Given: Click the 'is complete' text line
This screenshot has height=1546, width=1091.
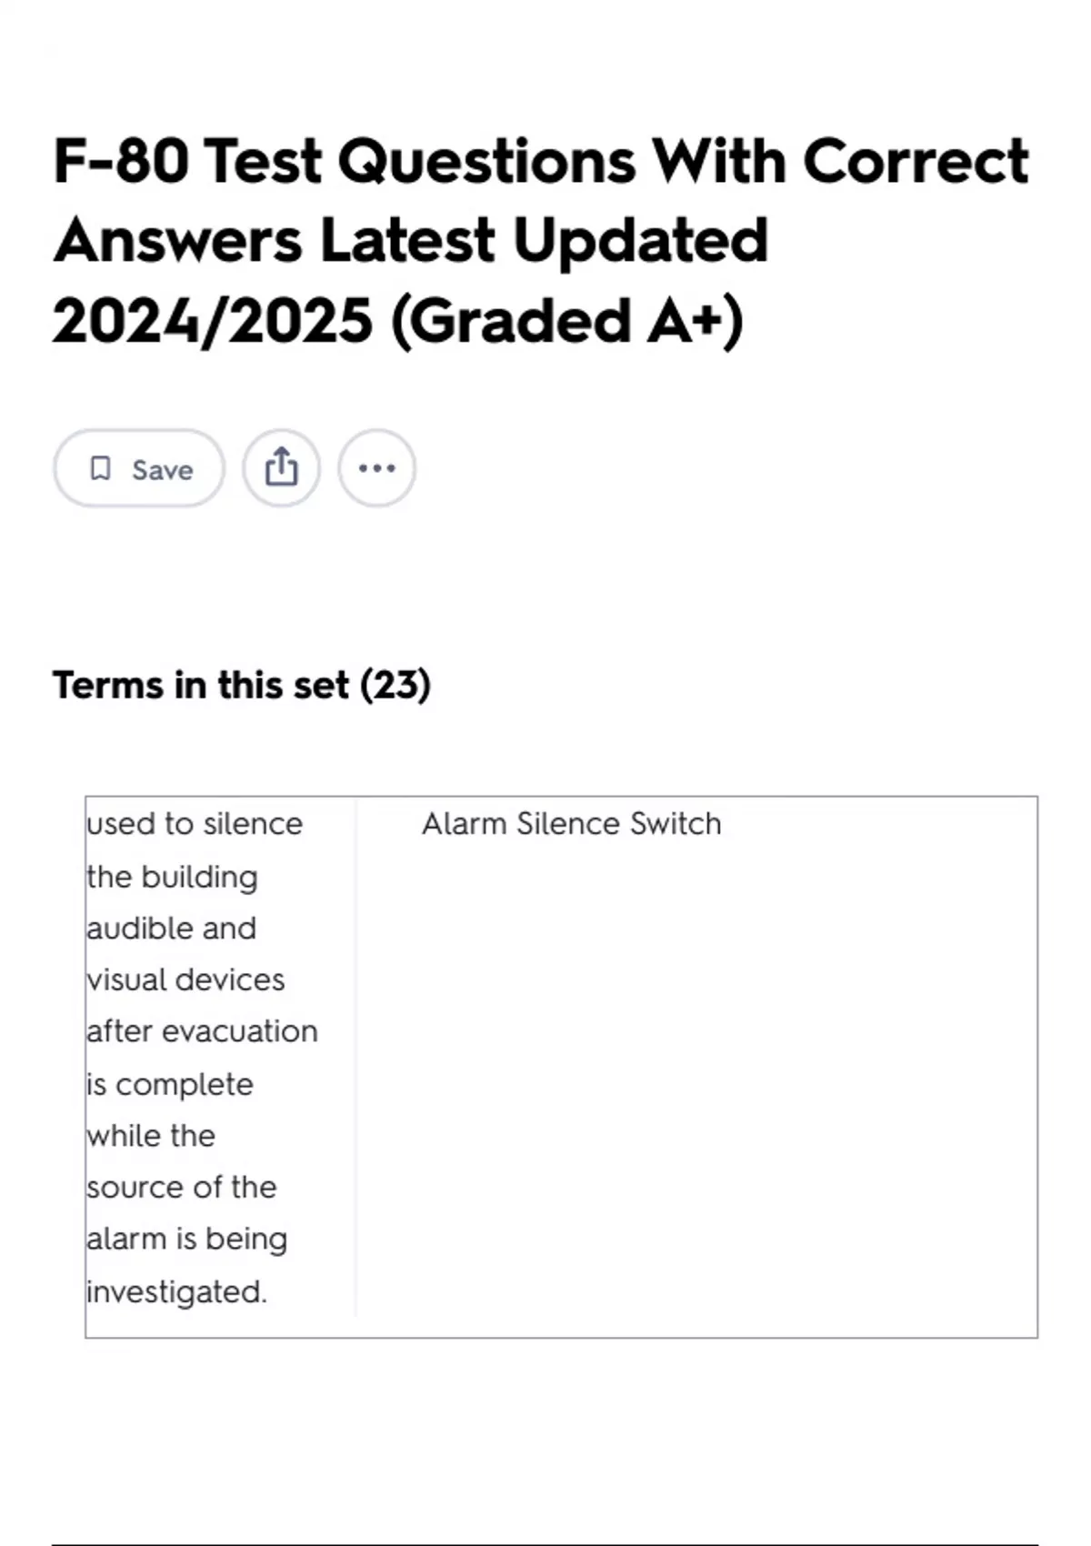Looking at the screenshot, I should pos(170,1084).
